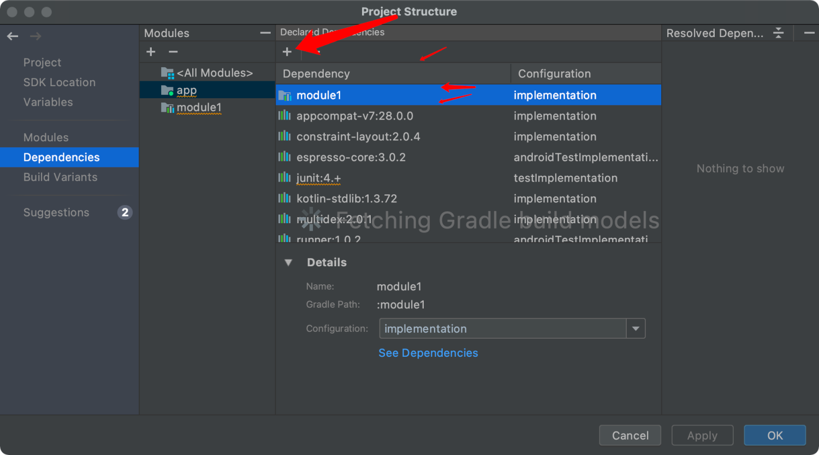The width and height of the screenshot is (819, 455).
Task: Click the All Modules folder icon
Action: [167, 73]
